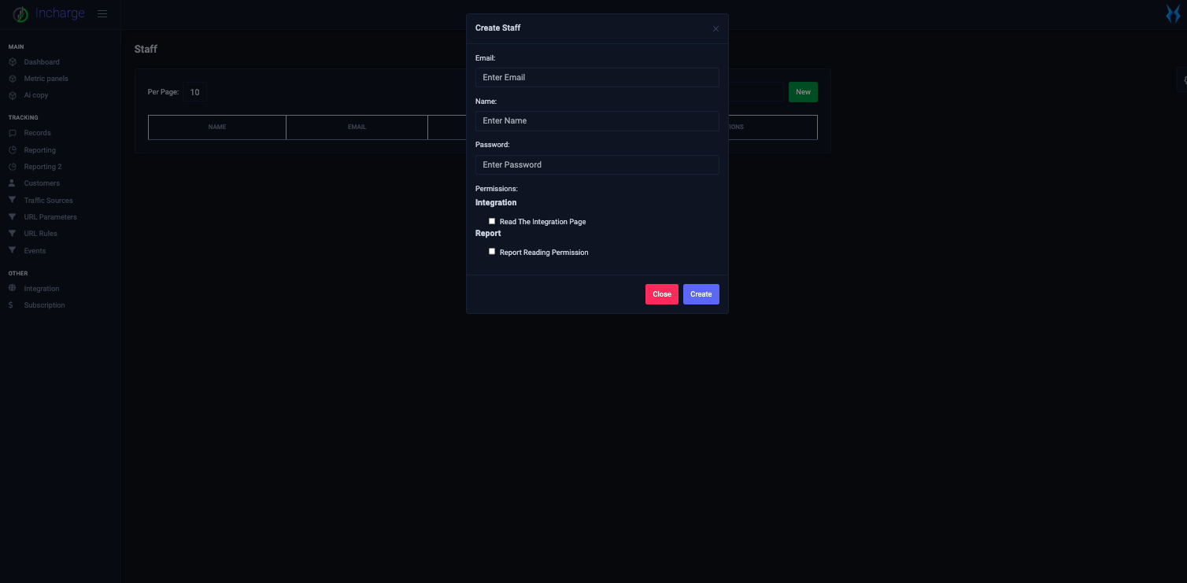Click the Create button in dialog
Image resolution: width=1187 pixels, height=583 pixels.
point(701,294)
